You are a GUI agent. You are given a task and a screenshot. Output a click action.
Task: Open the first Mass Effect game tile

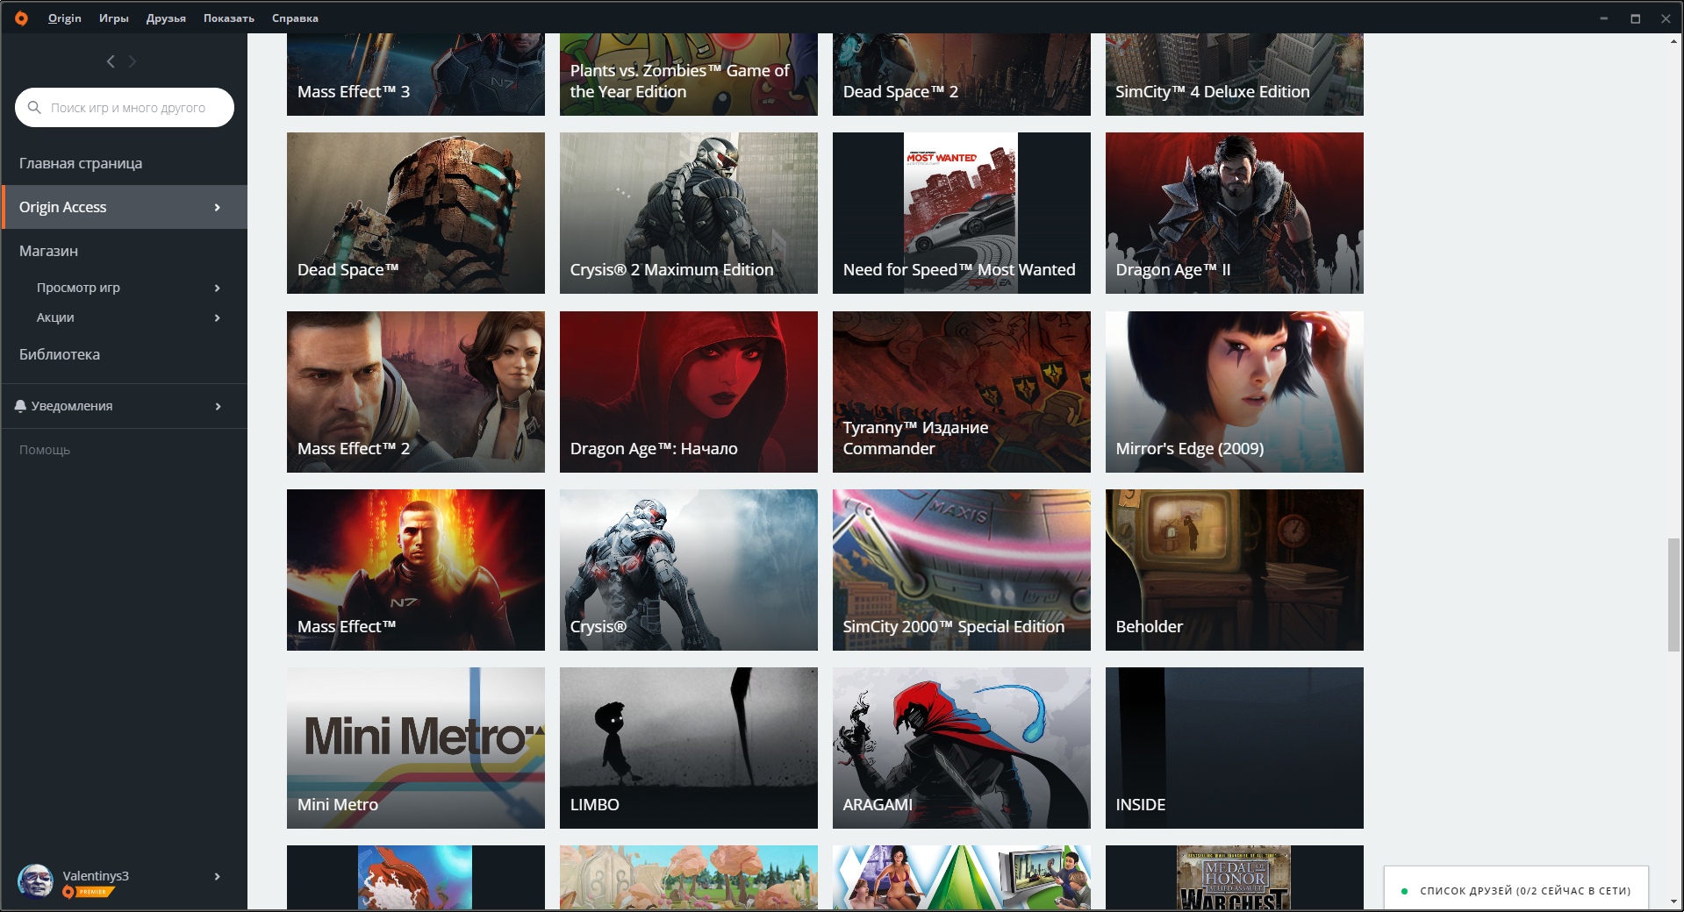pos(416,570)
